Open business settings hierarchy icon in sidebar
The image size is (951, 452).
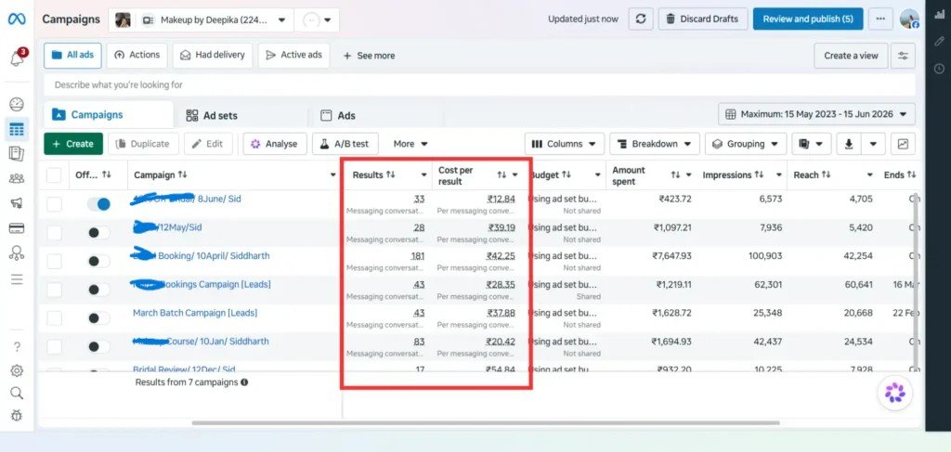(x=17, y=253)
